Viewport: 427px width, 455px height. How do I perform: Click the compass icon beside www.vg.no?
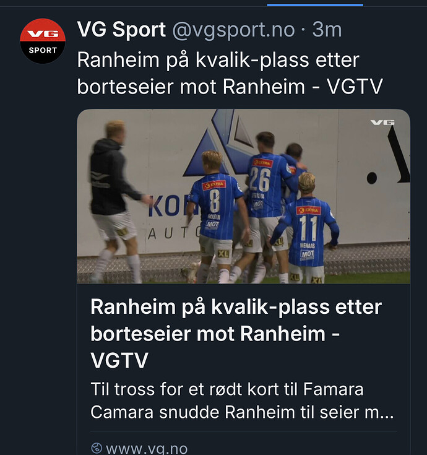click(96, 448)
